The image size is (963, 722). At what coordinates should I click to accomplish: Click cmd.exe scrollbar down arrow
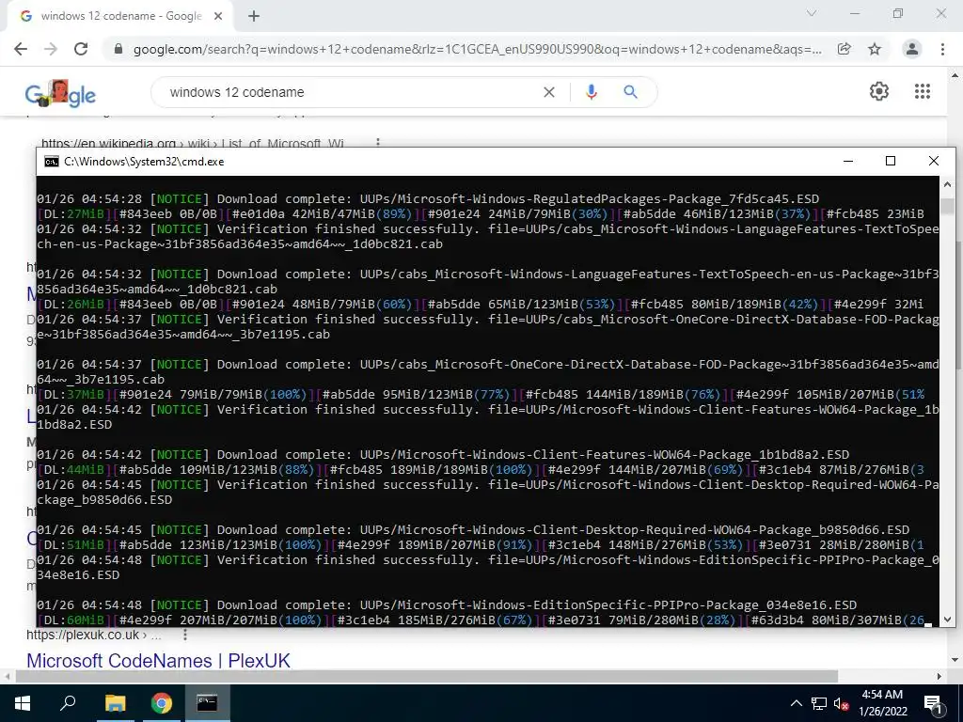click(947, 620)
